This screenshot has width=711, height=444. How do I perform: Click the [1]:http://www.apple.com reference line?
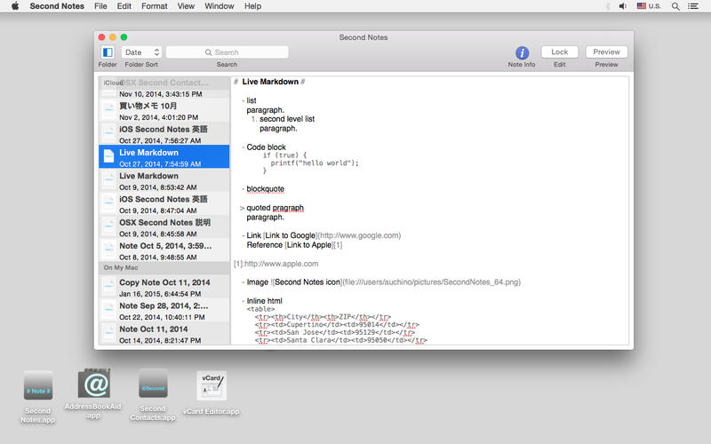pos(276,264)
